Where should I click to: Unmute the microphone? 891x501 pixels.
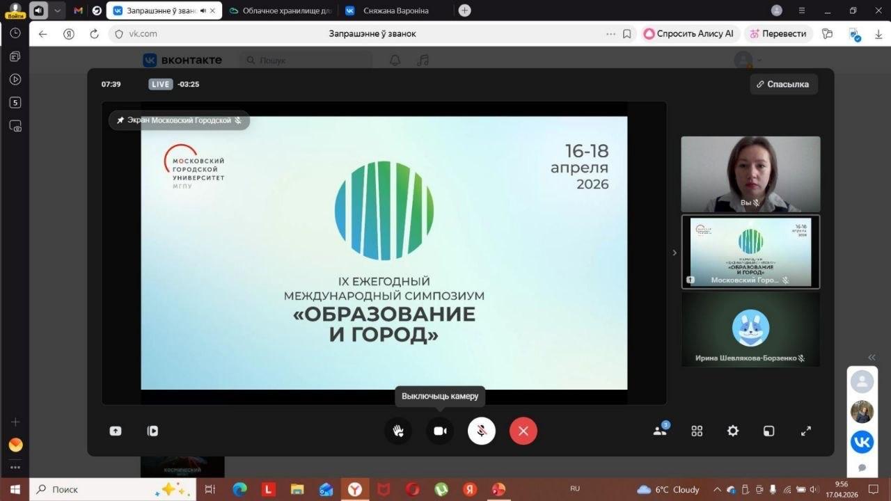tap(482, 431)
